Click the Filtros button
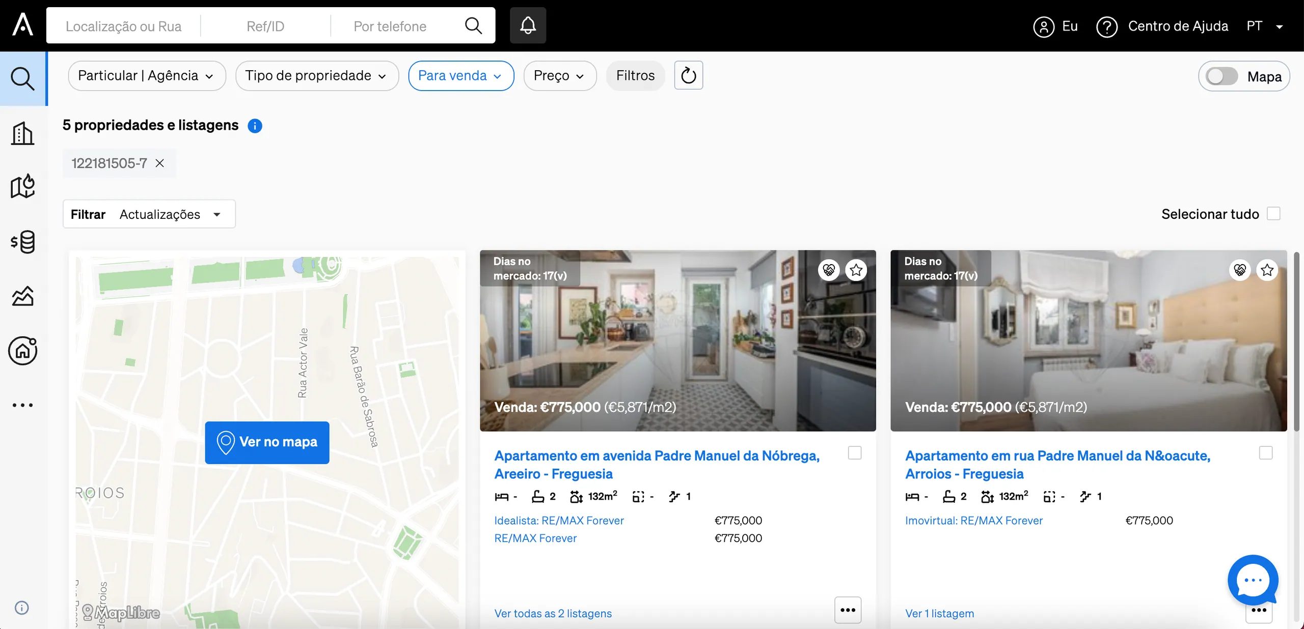1304x629 pixels. click(635, 76)
